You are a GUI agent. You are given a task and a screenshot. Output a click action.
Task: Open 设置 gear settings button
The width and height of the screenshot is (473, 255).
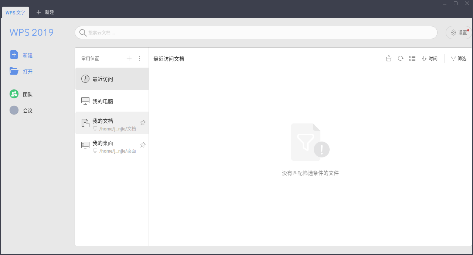click(x=459, y=33)
